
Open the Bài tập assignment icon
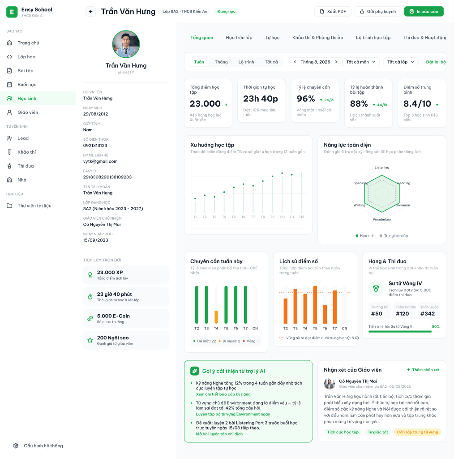(x=10, y=70)
